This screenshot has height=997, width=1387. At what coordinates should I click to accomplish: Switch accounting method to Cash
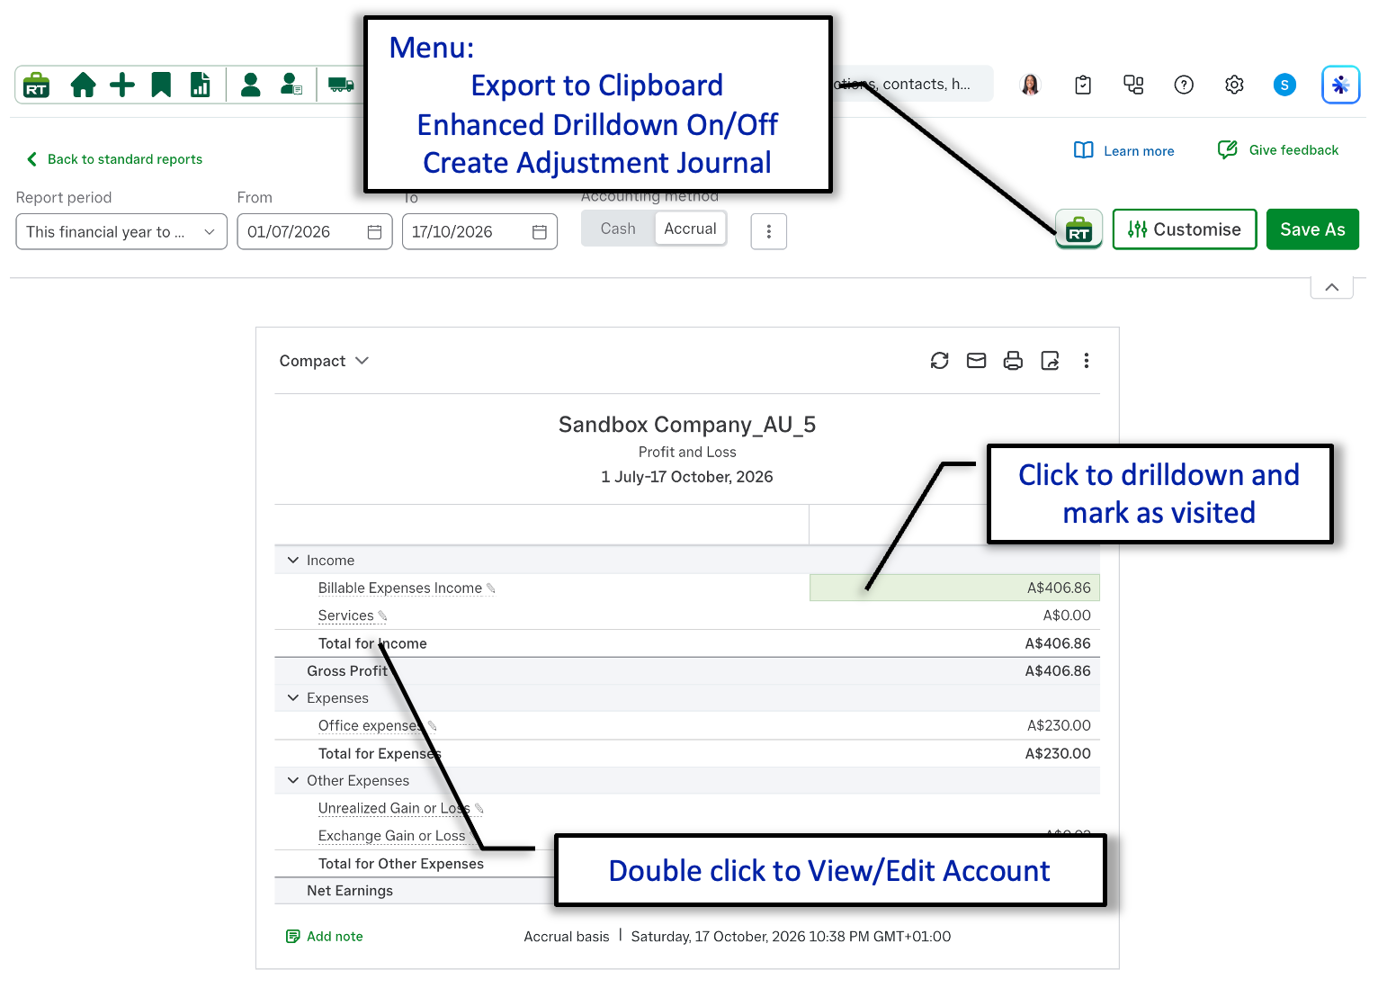point(618,229)
